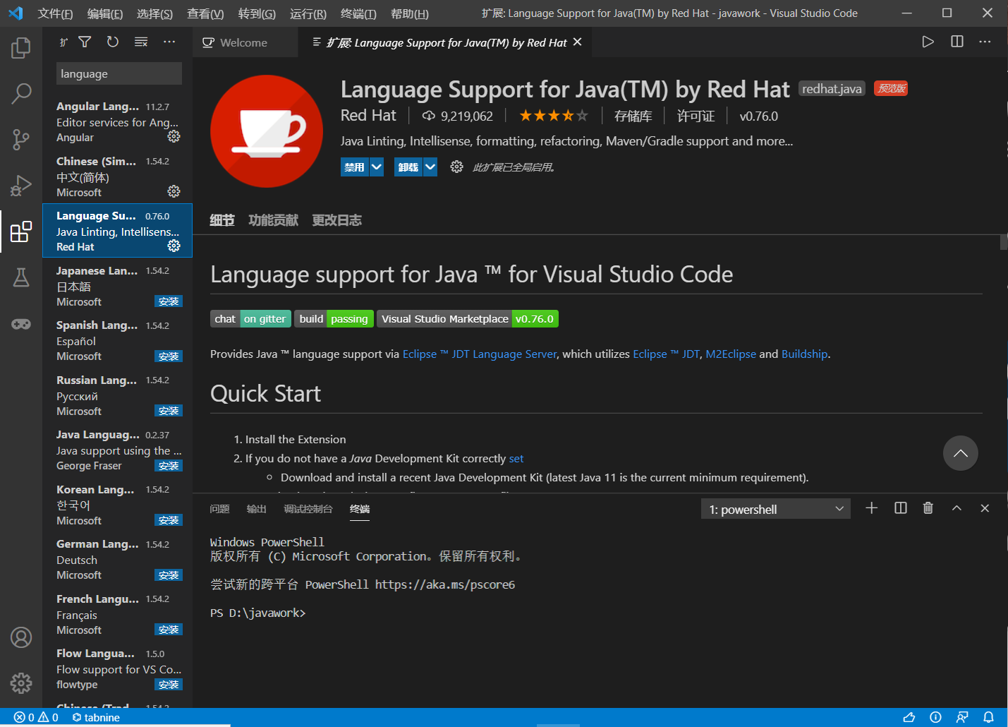Switch to the 更改日志 tab
1008x727 pixels.
click(336, 220)
